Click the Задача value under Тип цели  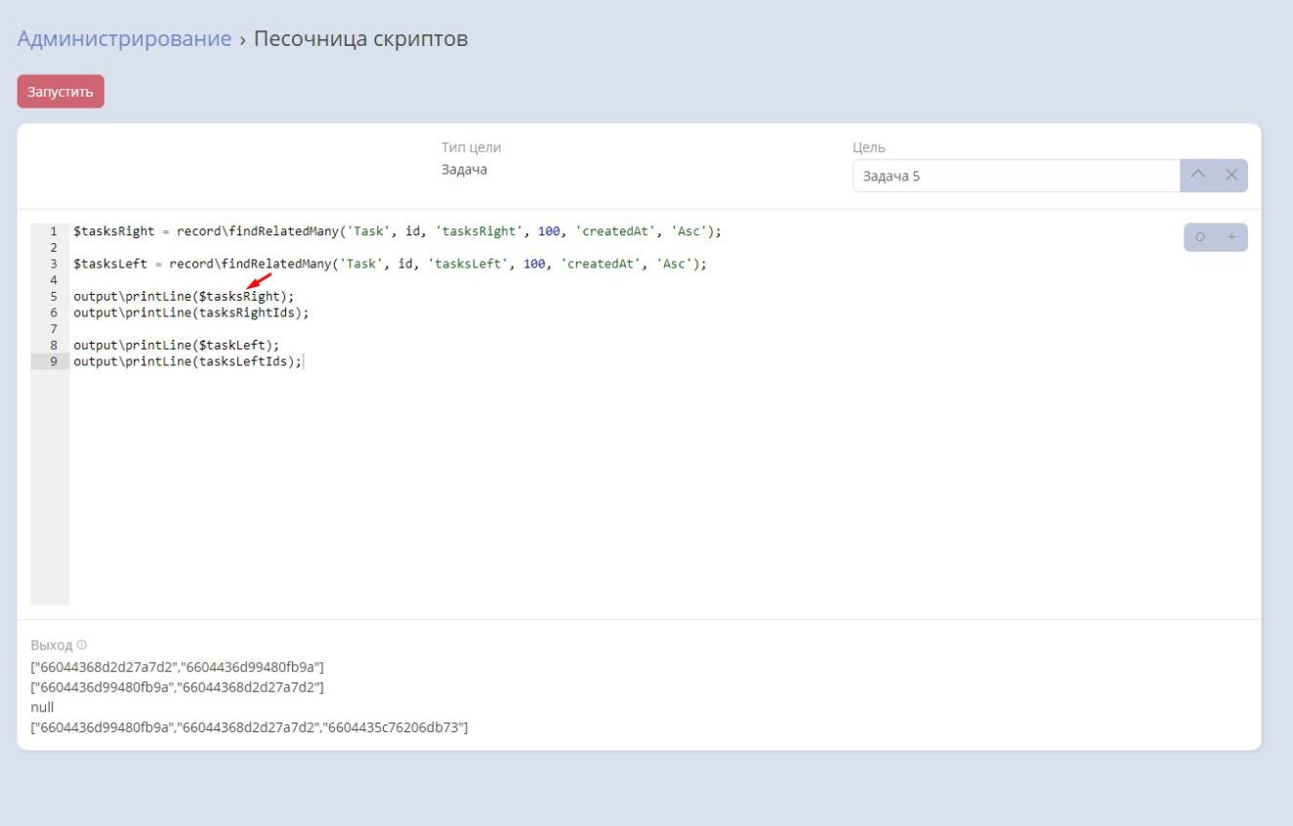pos(464,170)
